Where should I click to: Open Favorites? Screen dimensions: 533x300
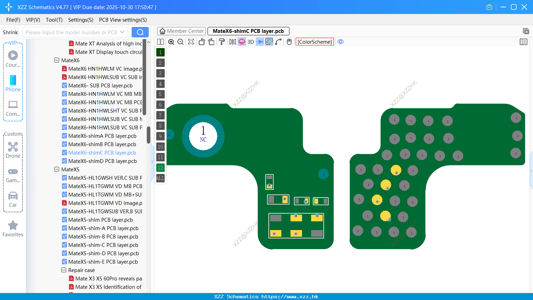(x=13, y=229)
